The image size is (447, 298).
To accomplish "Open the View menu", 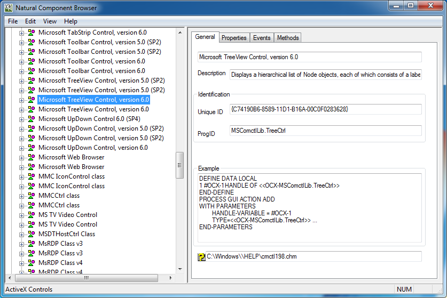I will point(50,21).
